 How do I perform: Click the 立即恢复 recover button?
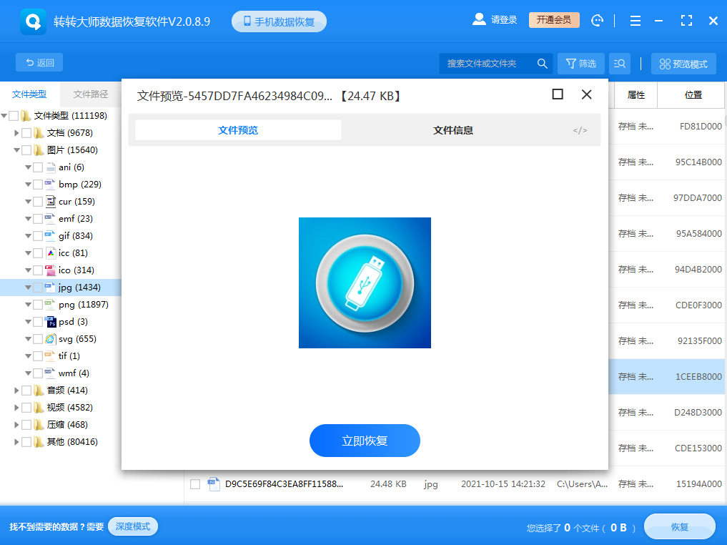pyautogui.click(x=365, y=441)
